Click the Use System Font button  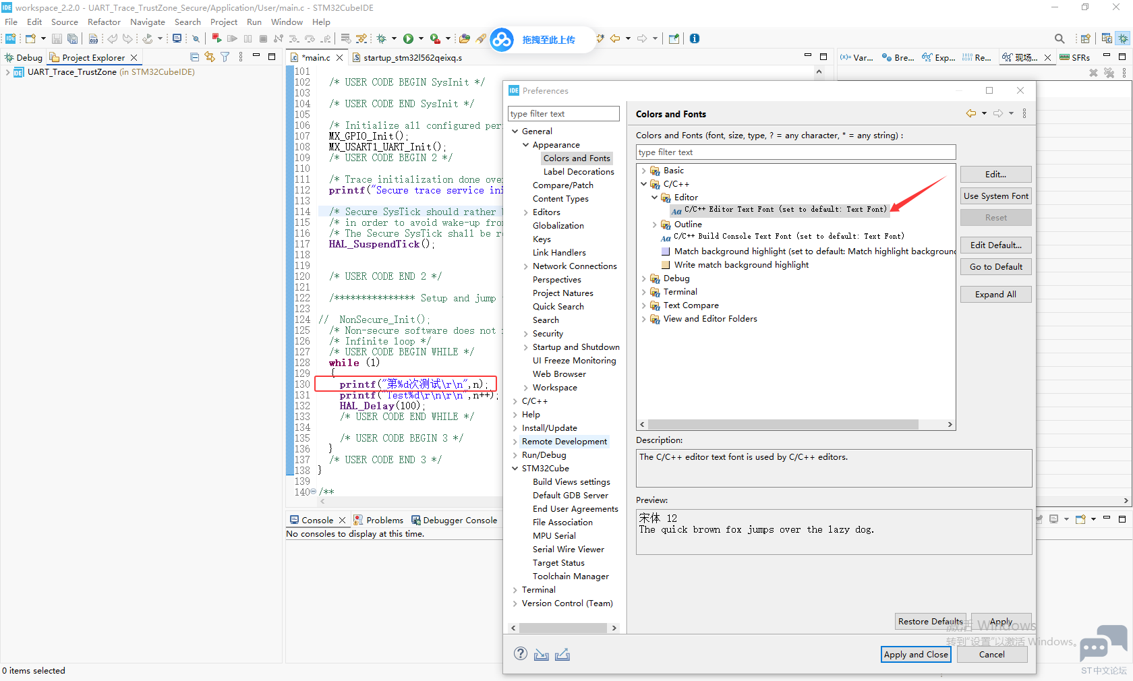(995, 196)
